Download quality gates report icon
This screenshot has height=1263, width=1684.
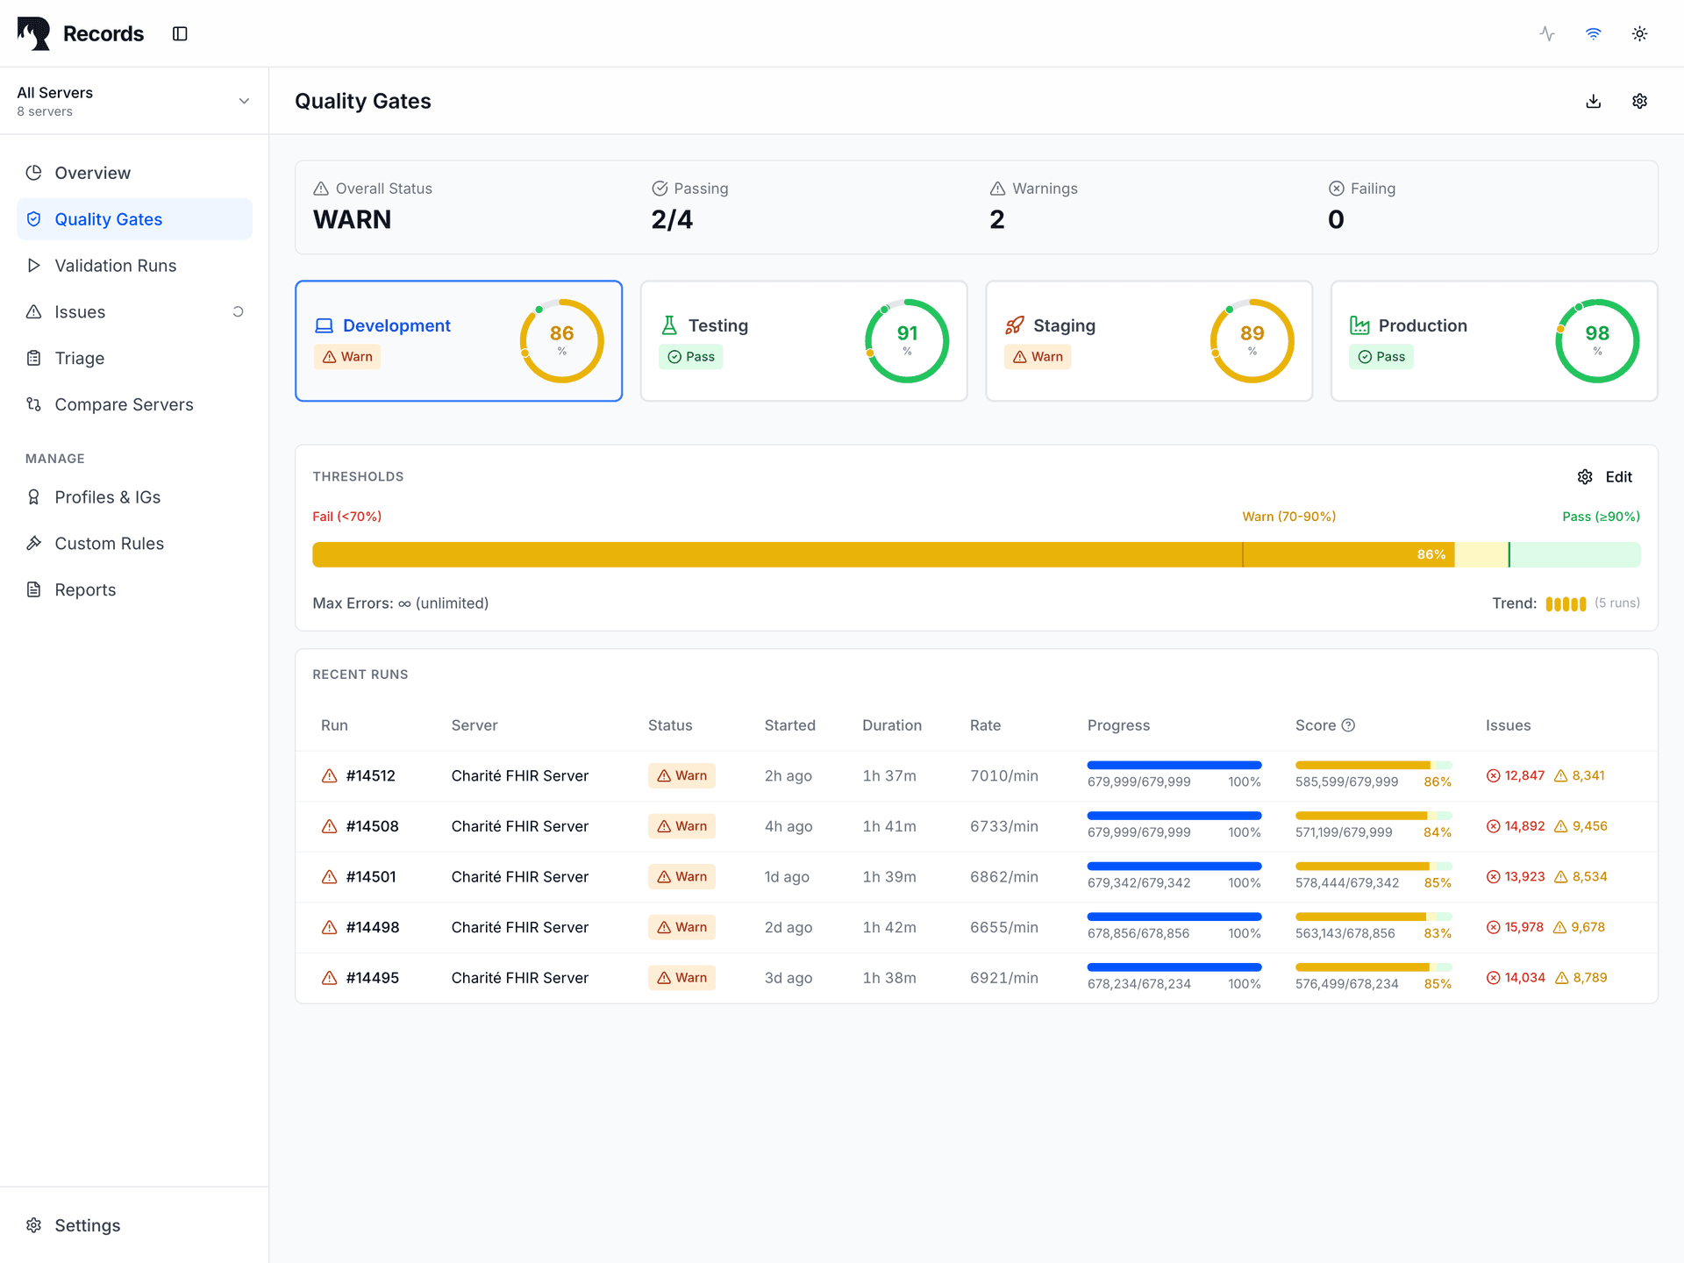pyautogui.click(x=1594, y=101)
